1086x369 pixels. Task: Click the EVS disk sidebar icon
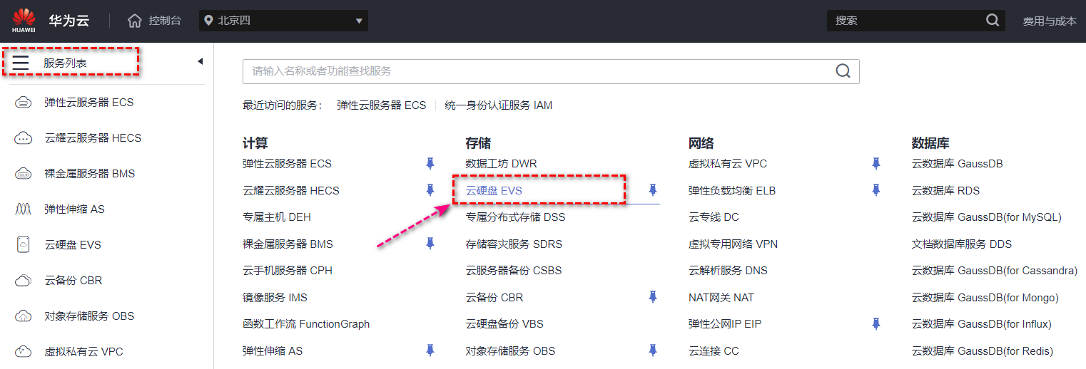pyautogui.click(x=24, y=245)
